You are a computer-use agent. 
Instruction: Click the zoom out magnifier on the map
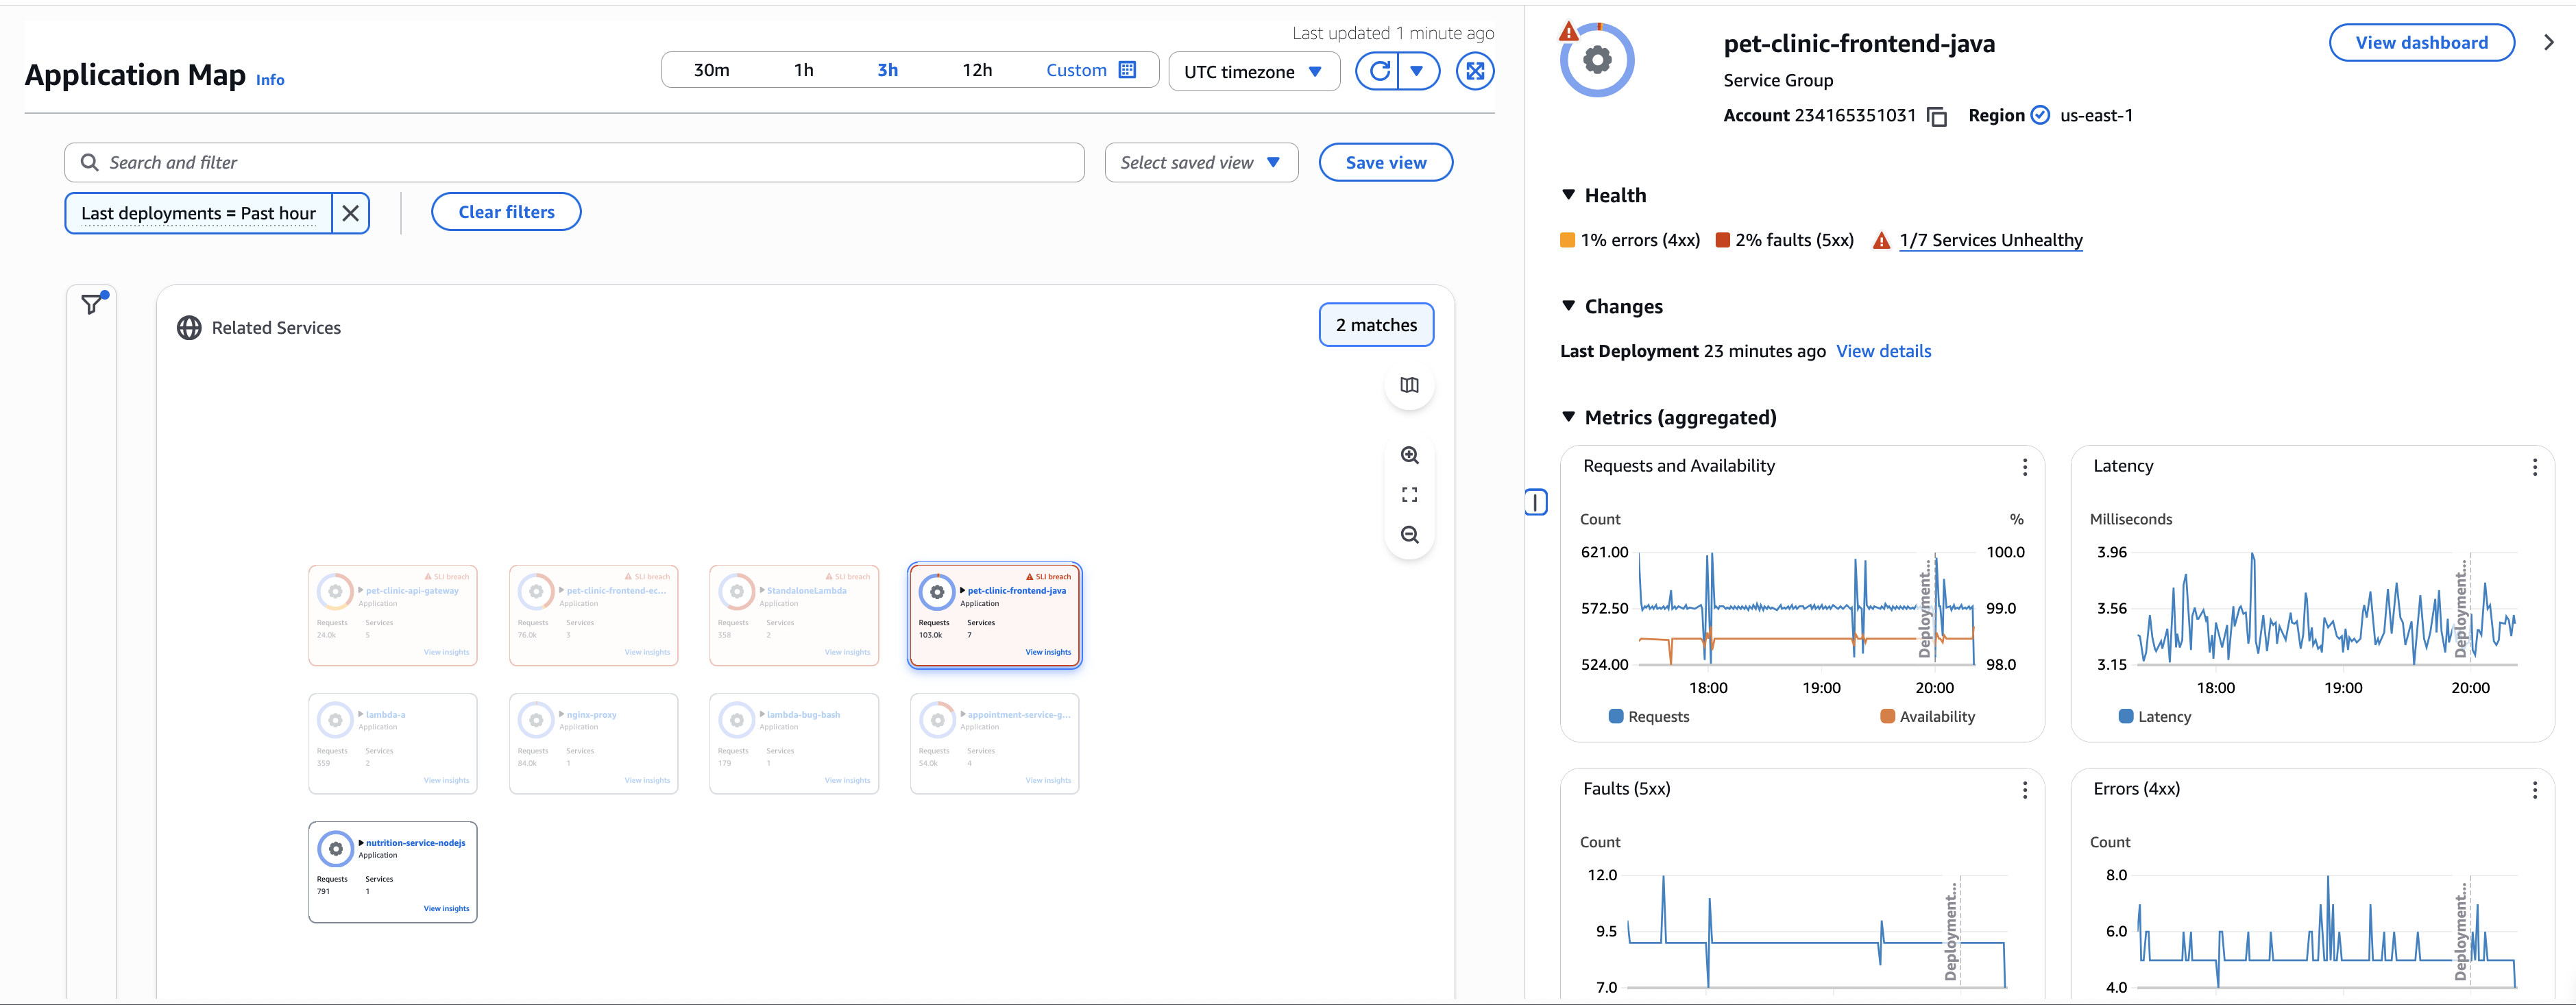pos(1409,535)
